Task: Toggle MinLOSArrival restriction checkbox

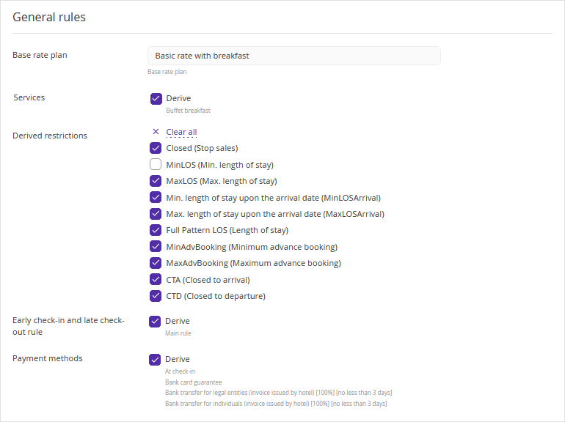Action: pyautogui.click(x=156, y=198)
